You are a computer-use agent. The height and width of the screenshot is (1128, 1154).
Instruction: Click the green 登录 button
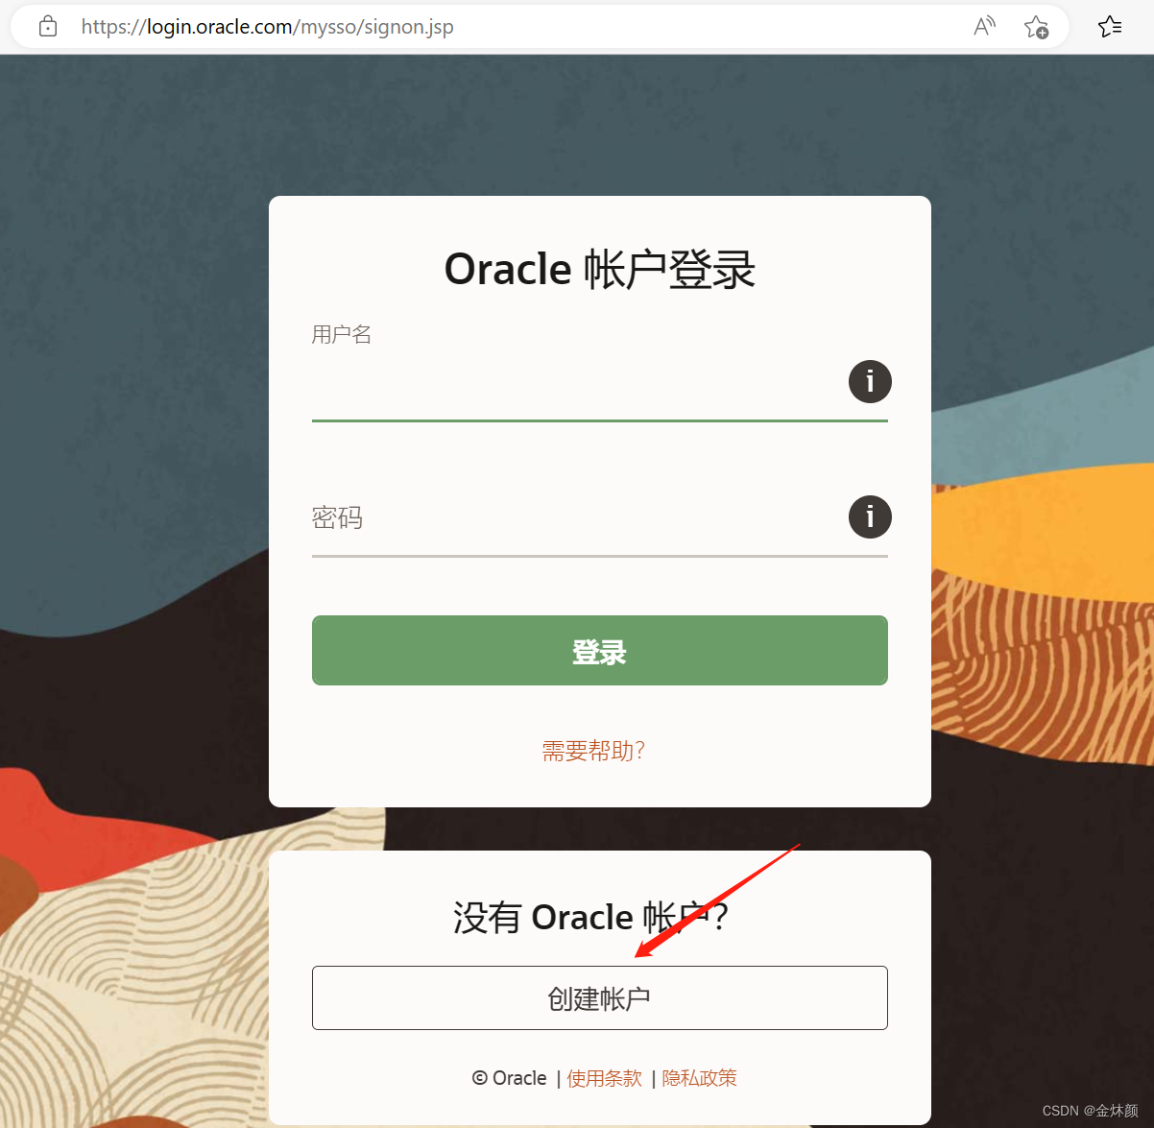(x=600, y=651)
